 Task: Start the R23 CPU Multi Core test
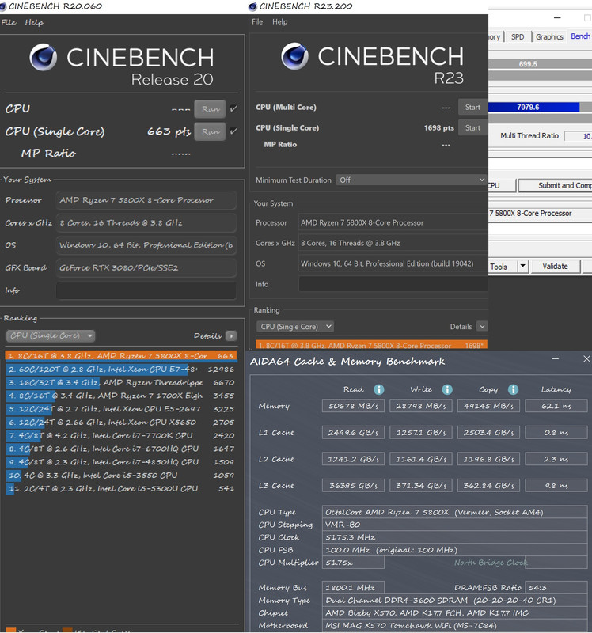click(472, 108)
